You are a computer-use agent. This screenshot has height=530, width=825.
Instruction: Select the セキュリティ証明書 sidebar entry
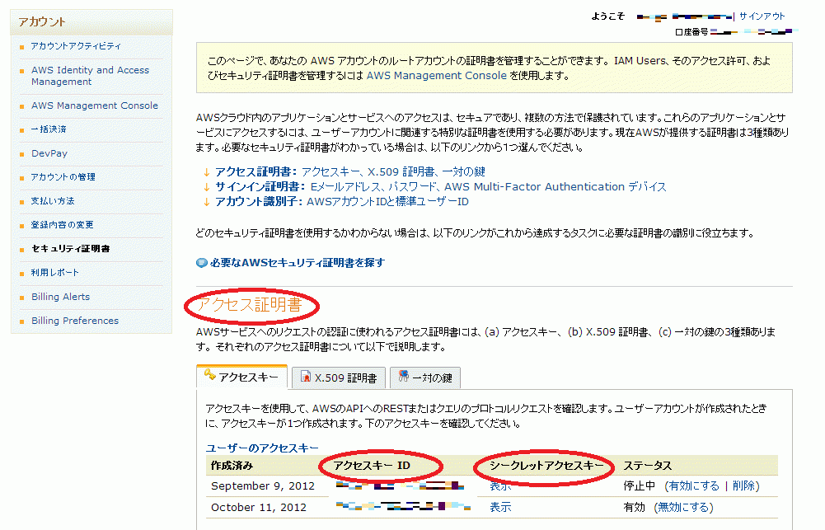click(71, 248)
